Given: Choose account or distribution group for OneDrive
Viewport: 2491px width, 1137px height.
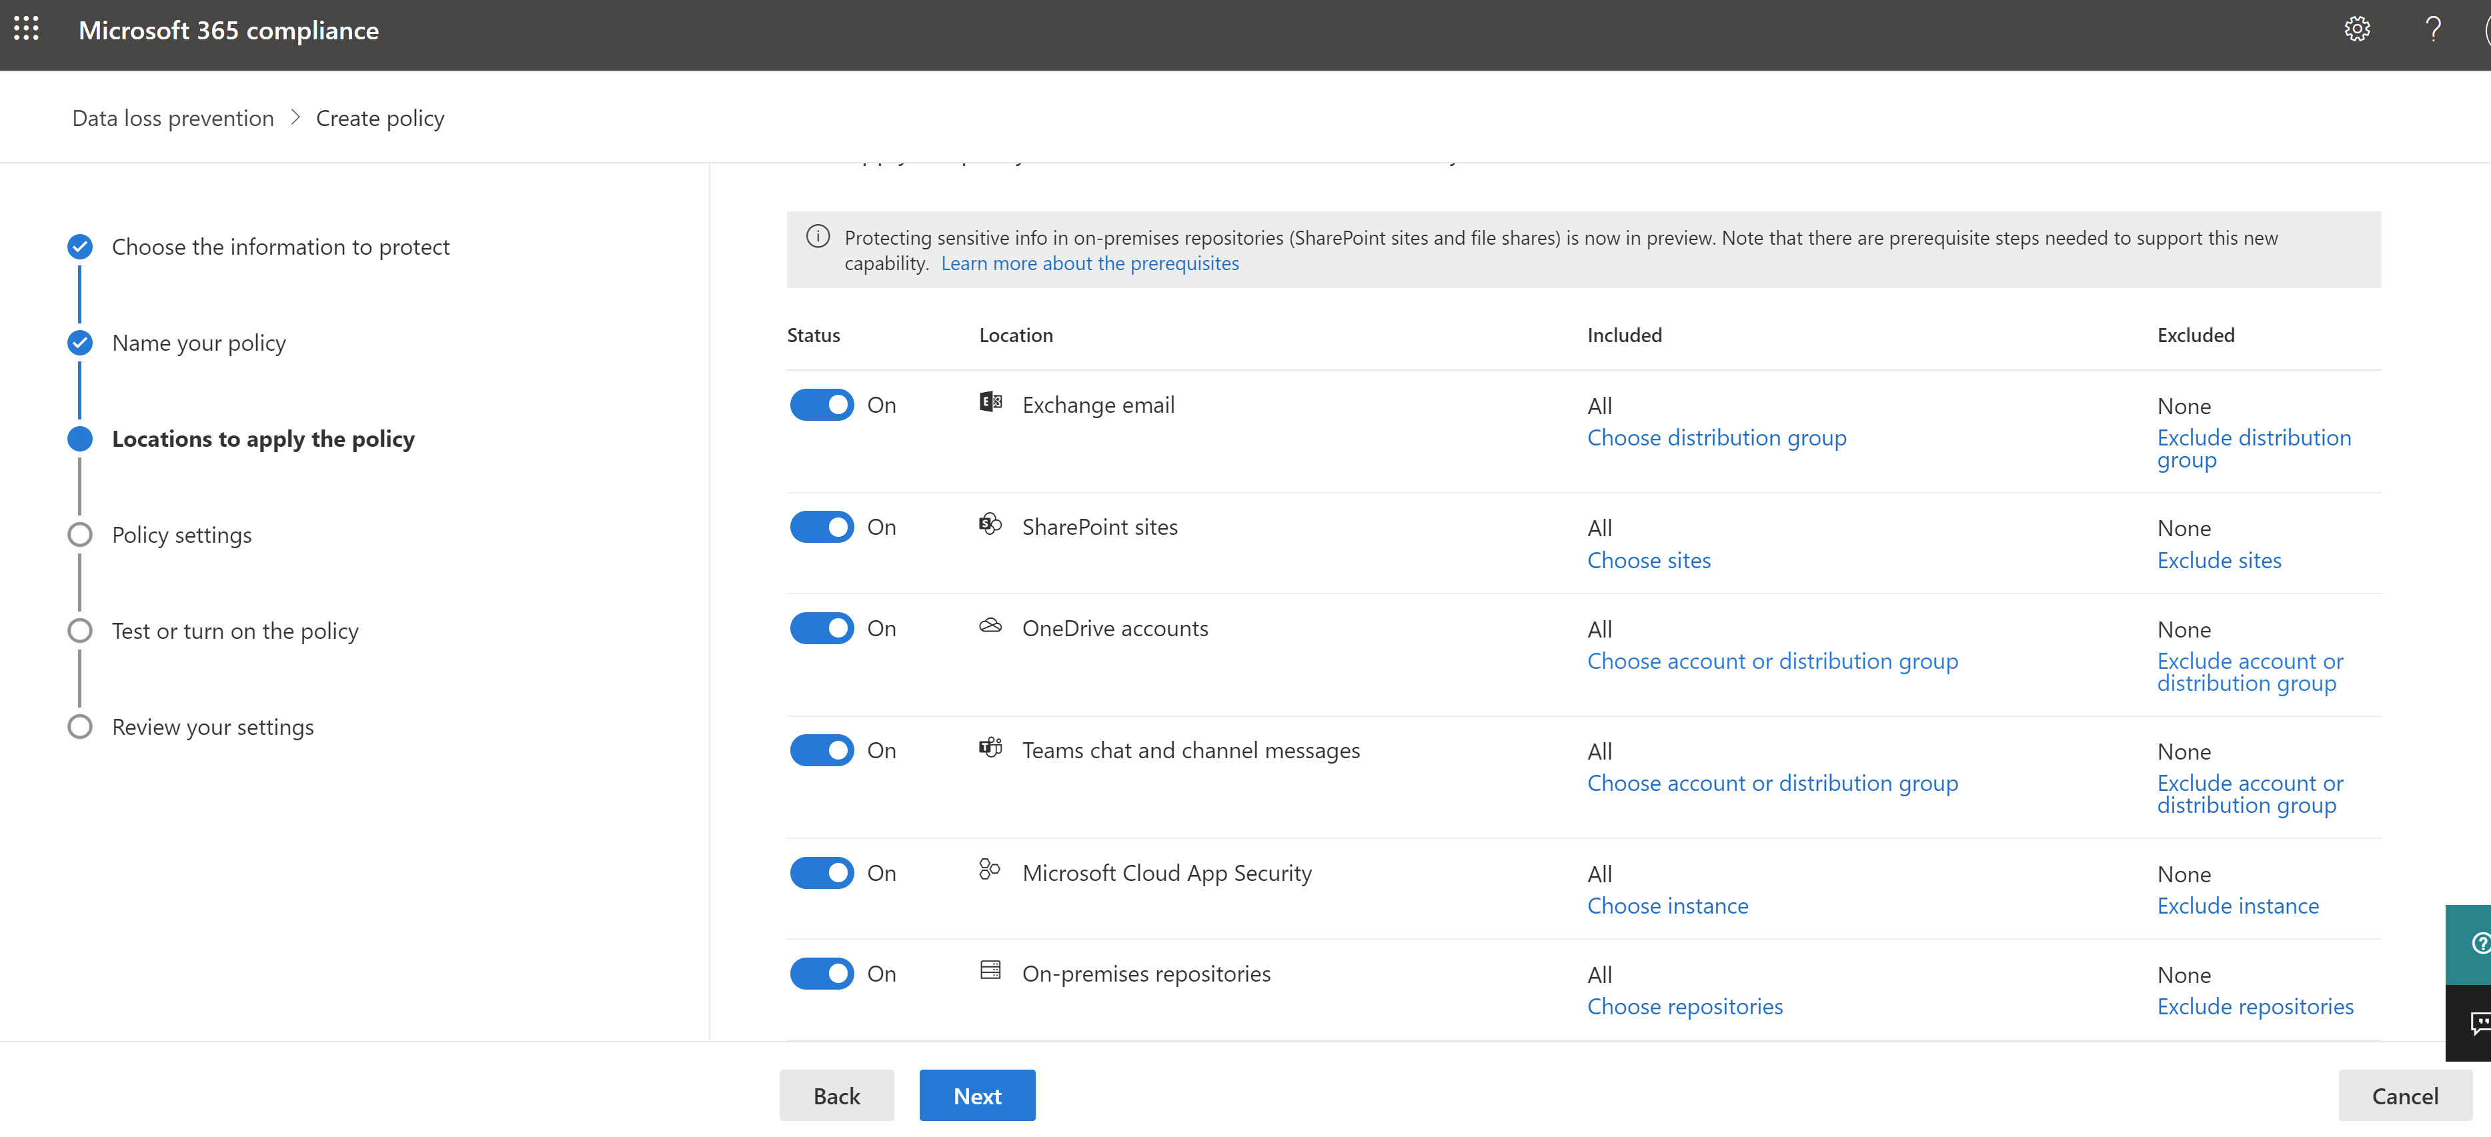Looking at the screenshot, I should click(x=1773, y=662).
